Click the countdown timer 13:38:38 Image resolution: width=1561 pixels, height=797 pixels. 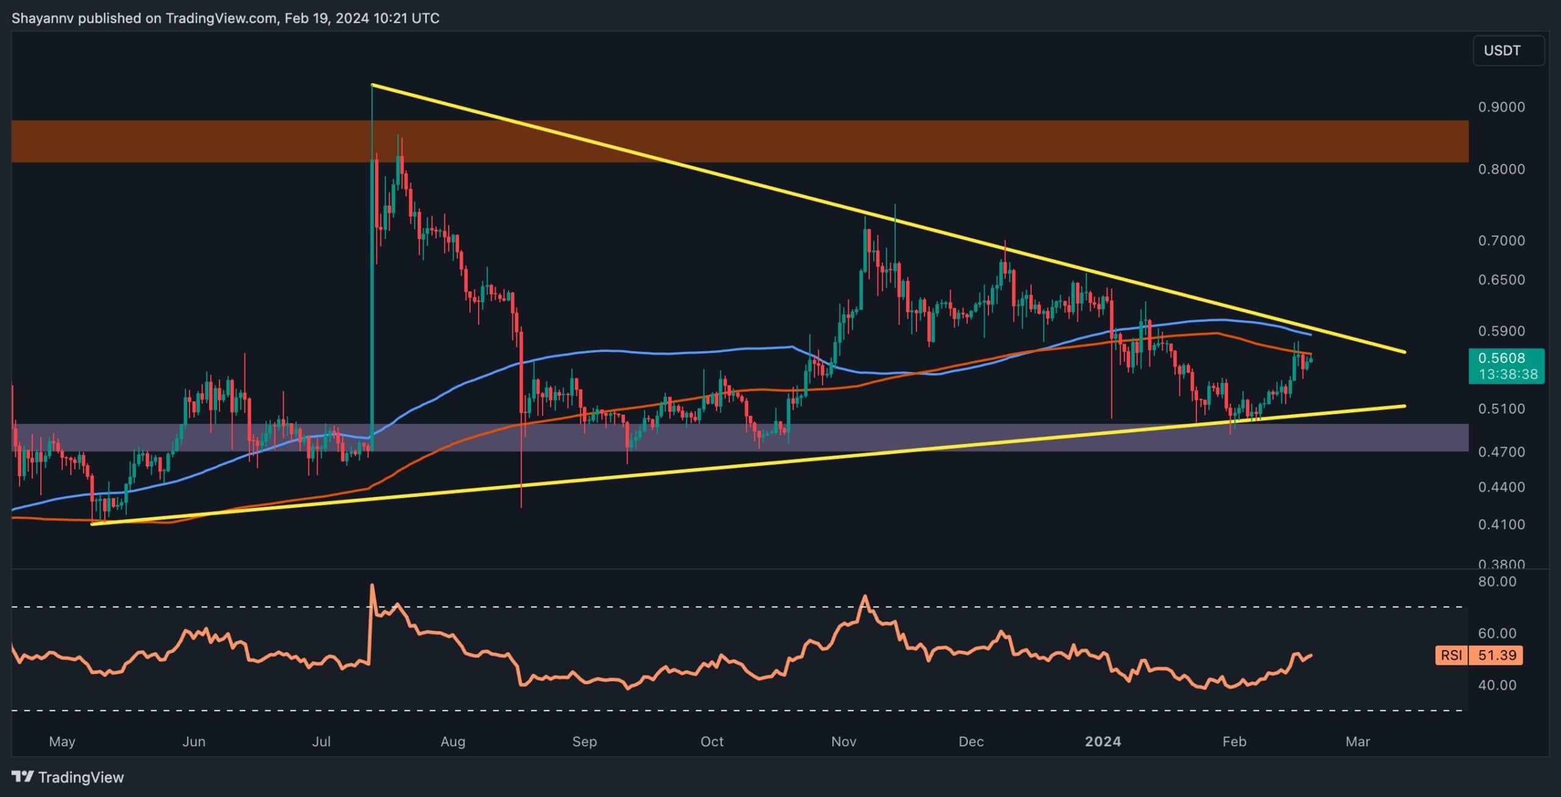(1507, 374)
